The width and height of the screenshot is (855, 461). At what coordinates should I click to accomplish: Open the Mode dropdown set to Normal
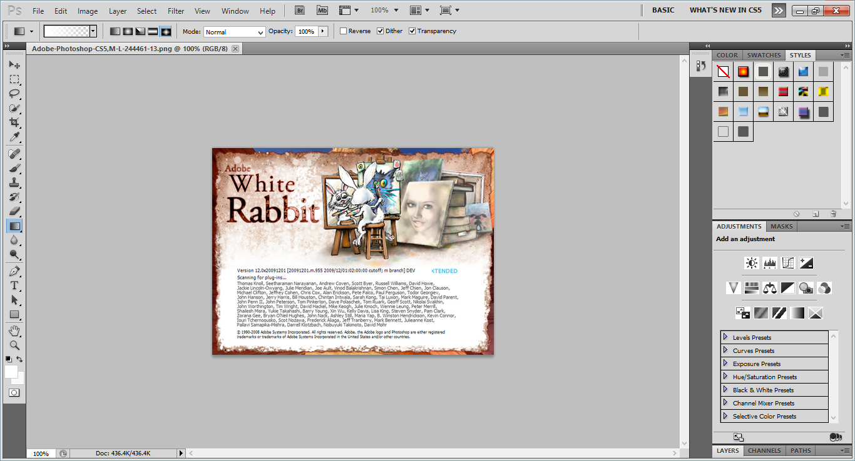coord(235,32)
